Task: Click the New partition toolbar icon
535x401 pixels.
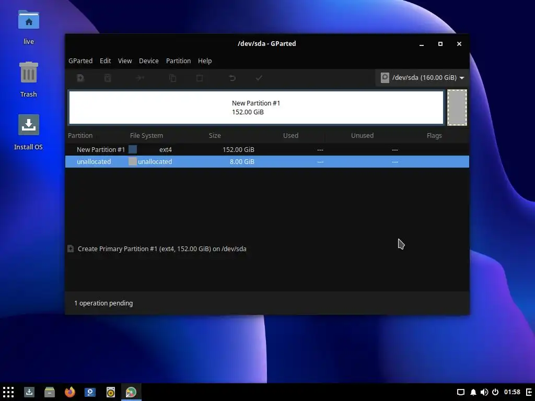Action: tap(80, 78)
